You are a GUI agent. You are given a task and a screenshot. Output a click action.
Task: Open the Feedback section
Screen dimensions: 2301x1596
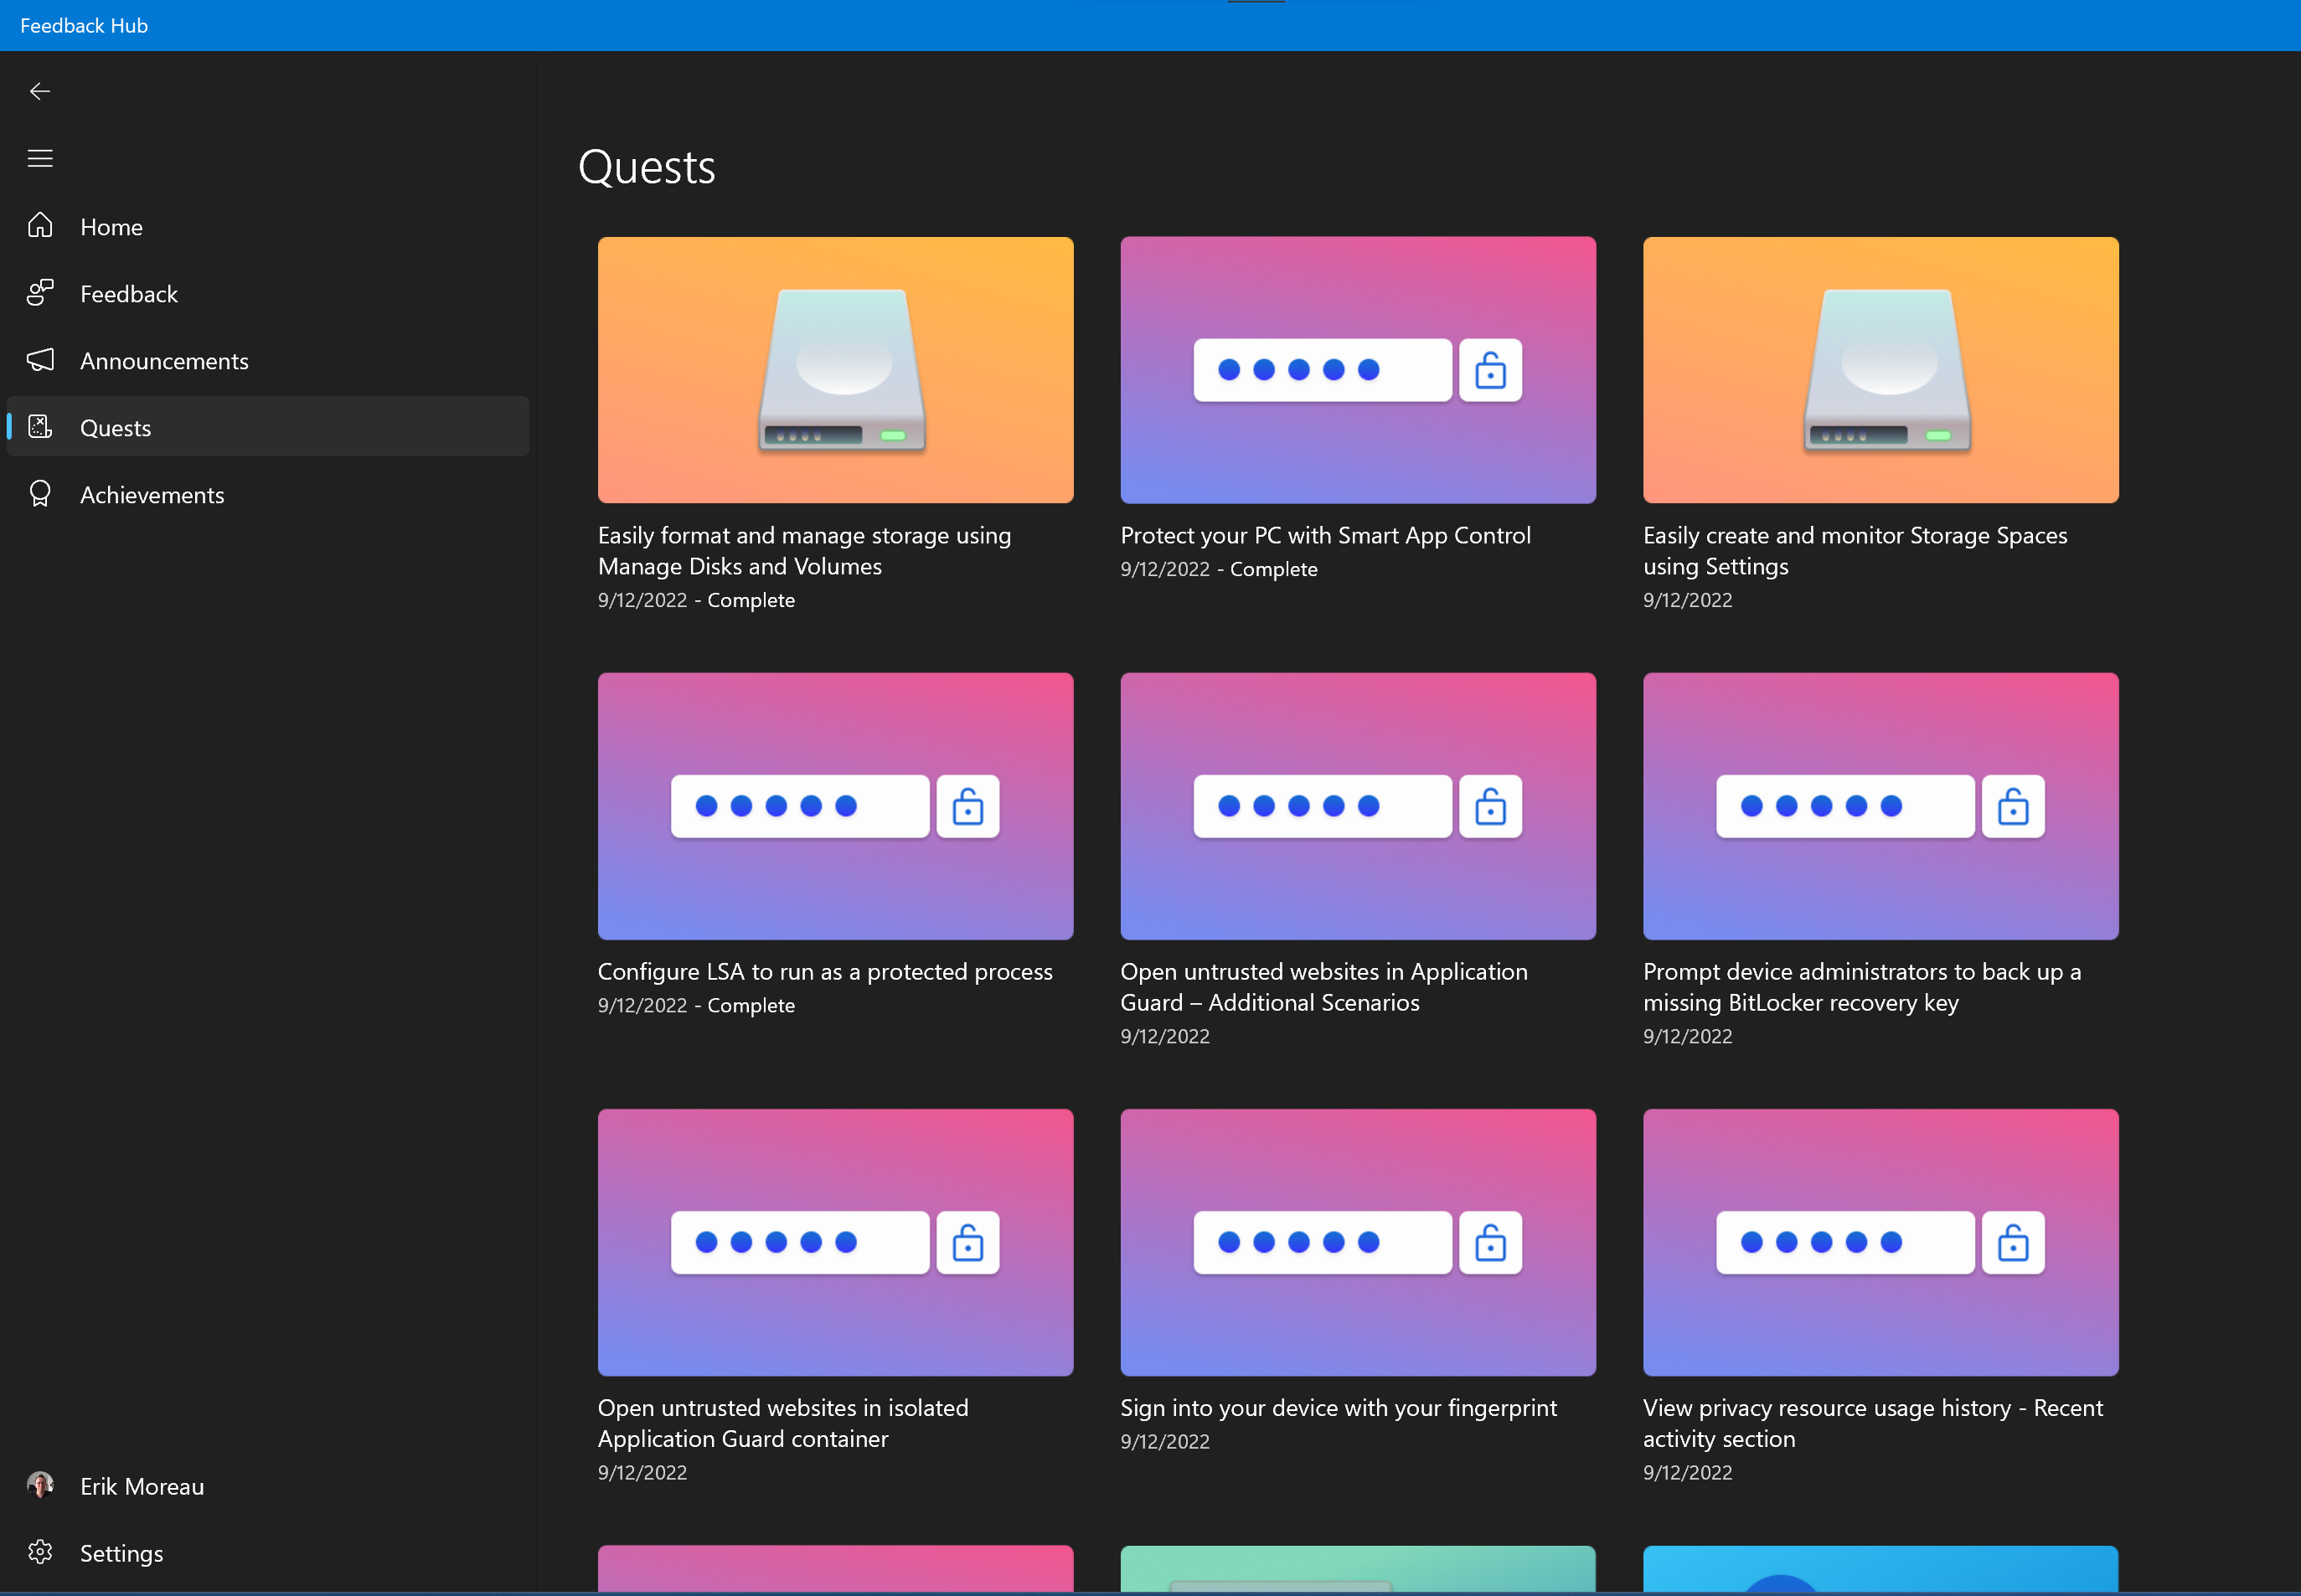pyautogui.click(x=129, y=294)
